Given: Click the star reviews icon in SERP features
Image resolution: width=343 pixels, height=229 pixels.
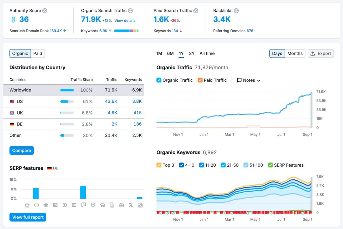Looking at the screenshot, I should pyautogui.click(x=46, y=205).
